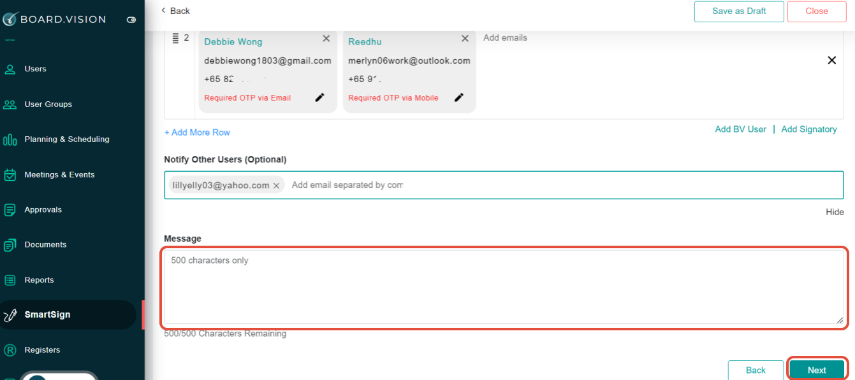Viewport: 855px width, 380px height.
Task: Edit Debbie Wong's OTP settings pencil
Action: (x=319, y=97)
